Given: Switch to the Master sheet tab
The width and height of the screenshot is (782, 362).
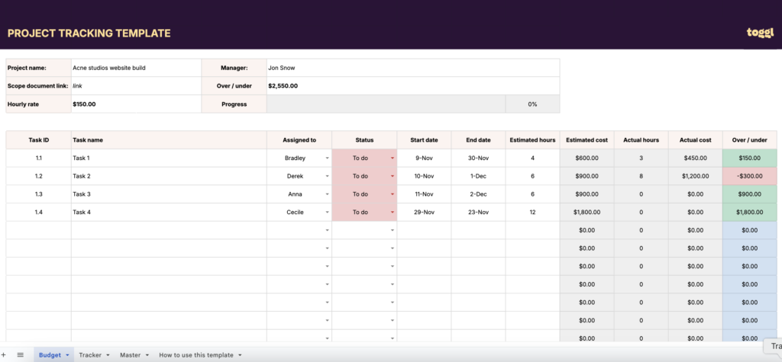Looking at the screenshot, I should tap(130, 355).
